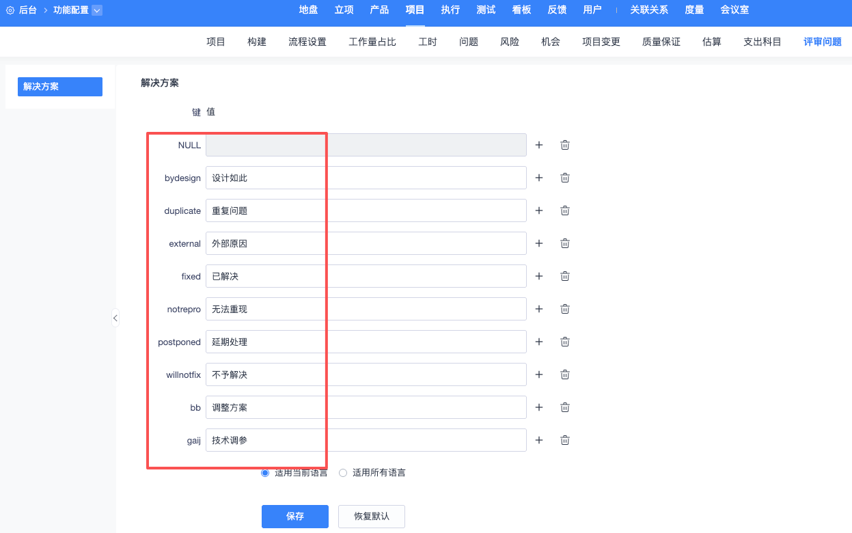The image size is (852, 533).
Task: Open the 关联关系 top menu
Action: [649, 10]
